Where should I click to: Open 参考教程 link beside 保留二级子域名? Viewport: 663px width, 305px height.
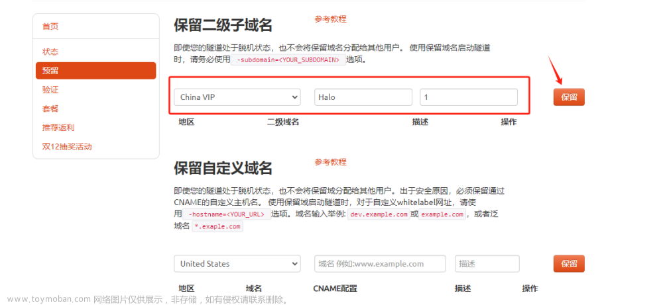[330, 19]
